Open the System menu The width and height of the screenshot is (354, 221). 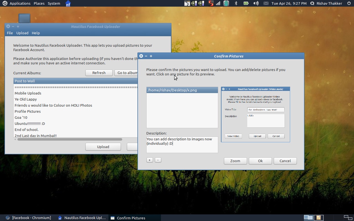pyautogui.click(x=54, y=3)
